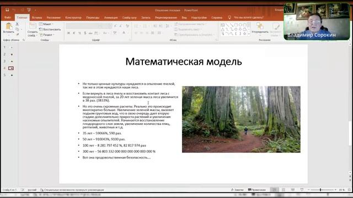Screen dimensions: 353x198
Task: Apply strikethrough abc formatting
Action: pos(90,33)
